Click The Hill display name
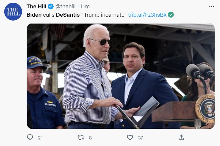Screen dimensions: 220x146 (36, 7)
